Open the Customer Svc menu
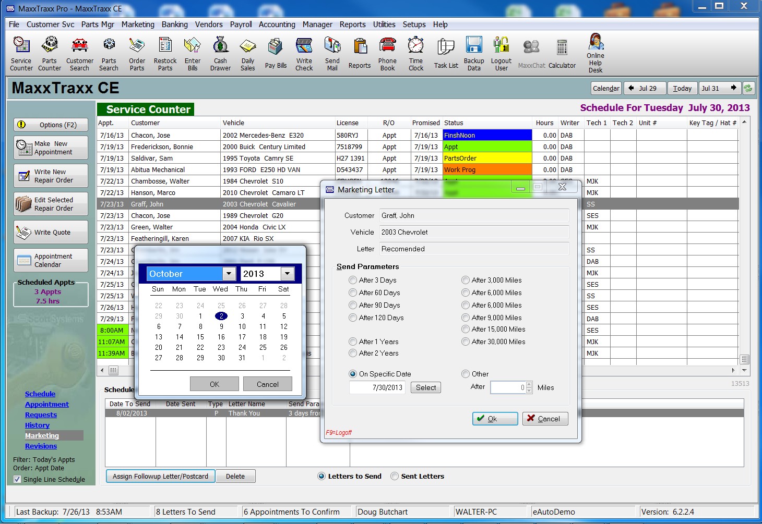 (51, 24)
